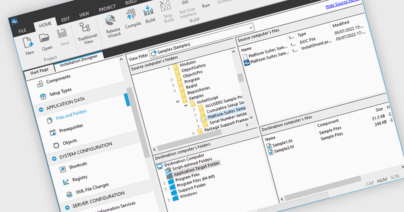
Task: Click the Files and Folders icon
Action: click(49, 120)
